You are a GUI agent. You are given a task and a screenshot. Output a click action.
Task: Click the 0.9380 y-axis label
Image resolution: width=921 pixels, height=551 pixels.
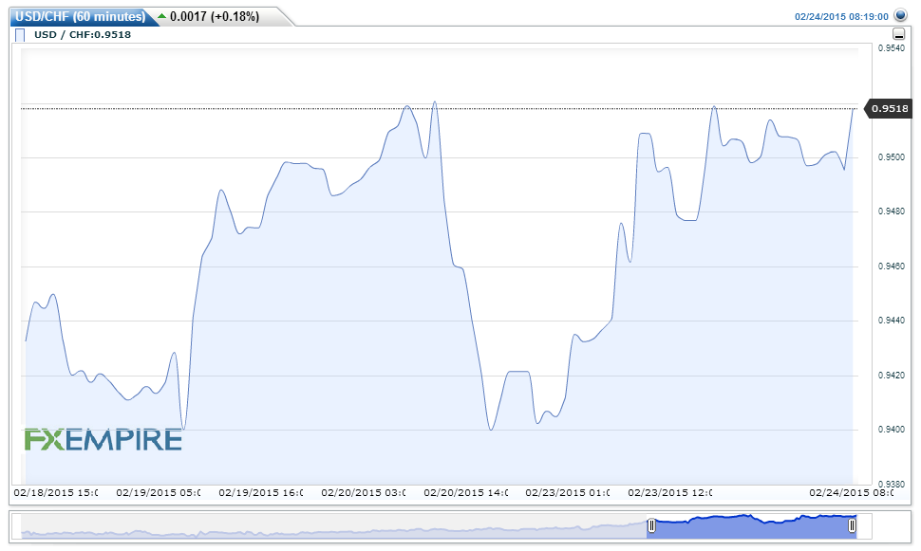(x=891, y=484)
